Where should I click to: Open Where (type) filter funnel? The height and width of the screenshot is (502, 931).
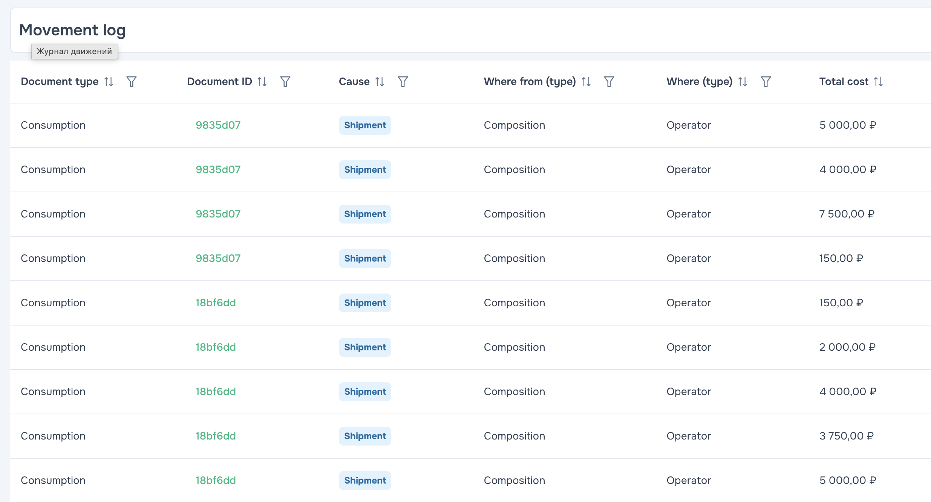click(x=766, y=82)
